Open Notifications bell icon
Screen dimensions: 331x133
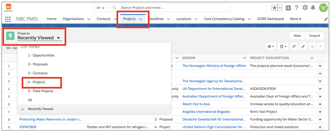tap(313, 8)
